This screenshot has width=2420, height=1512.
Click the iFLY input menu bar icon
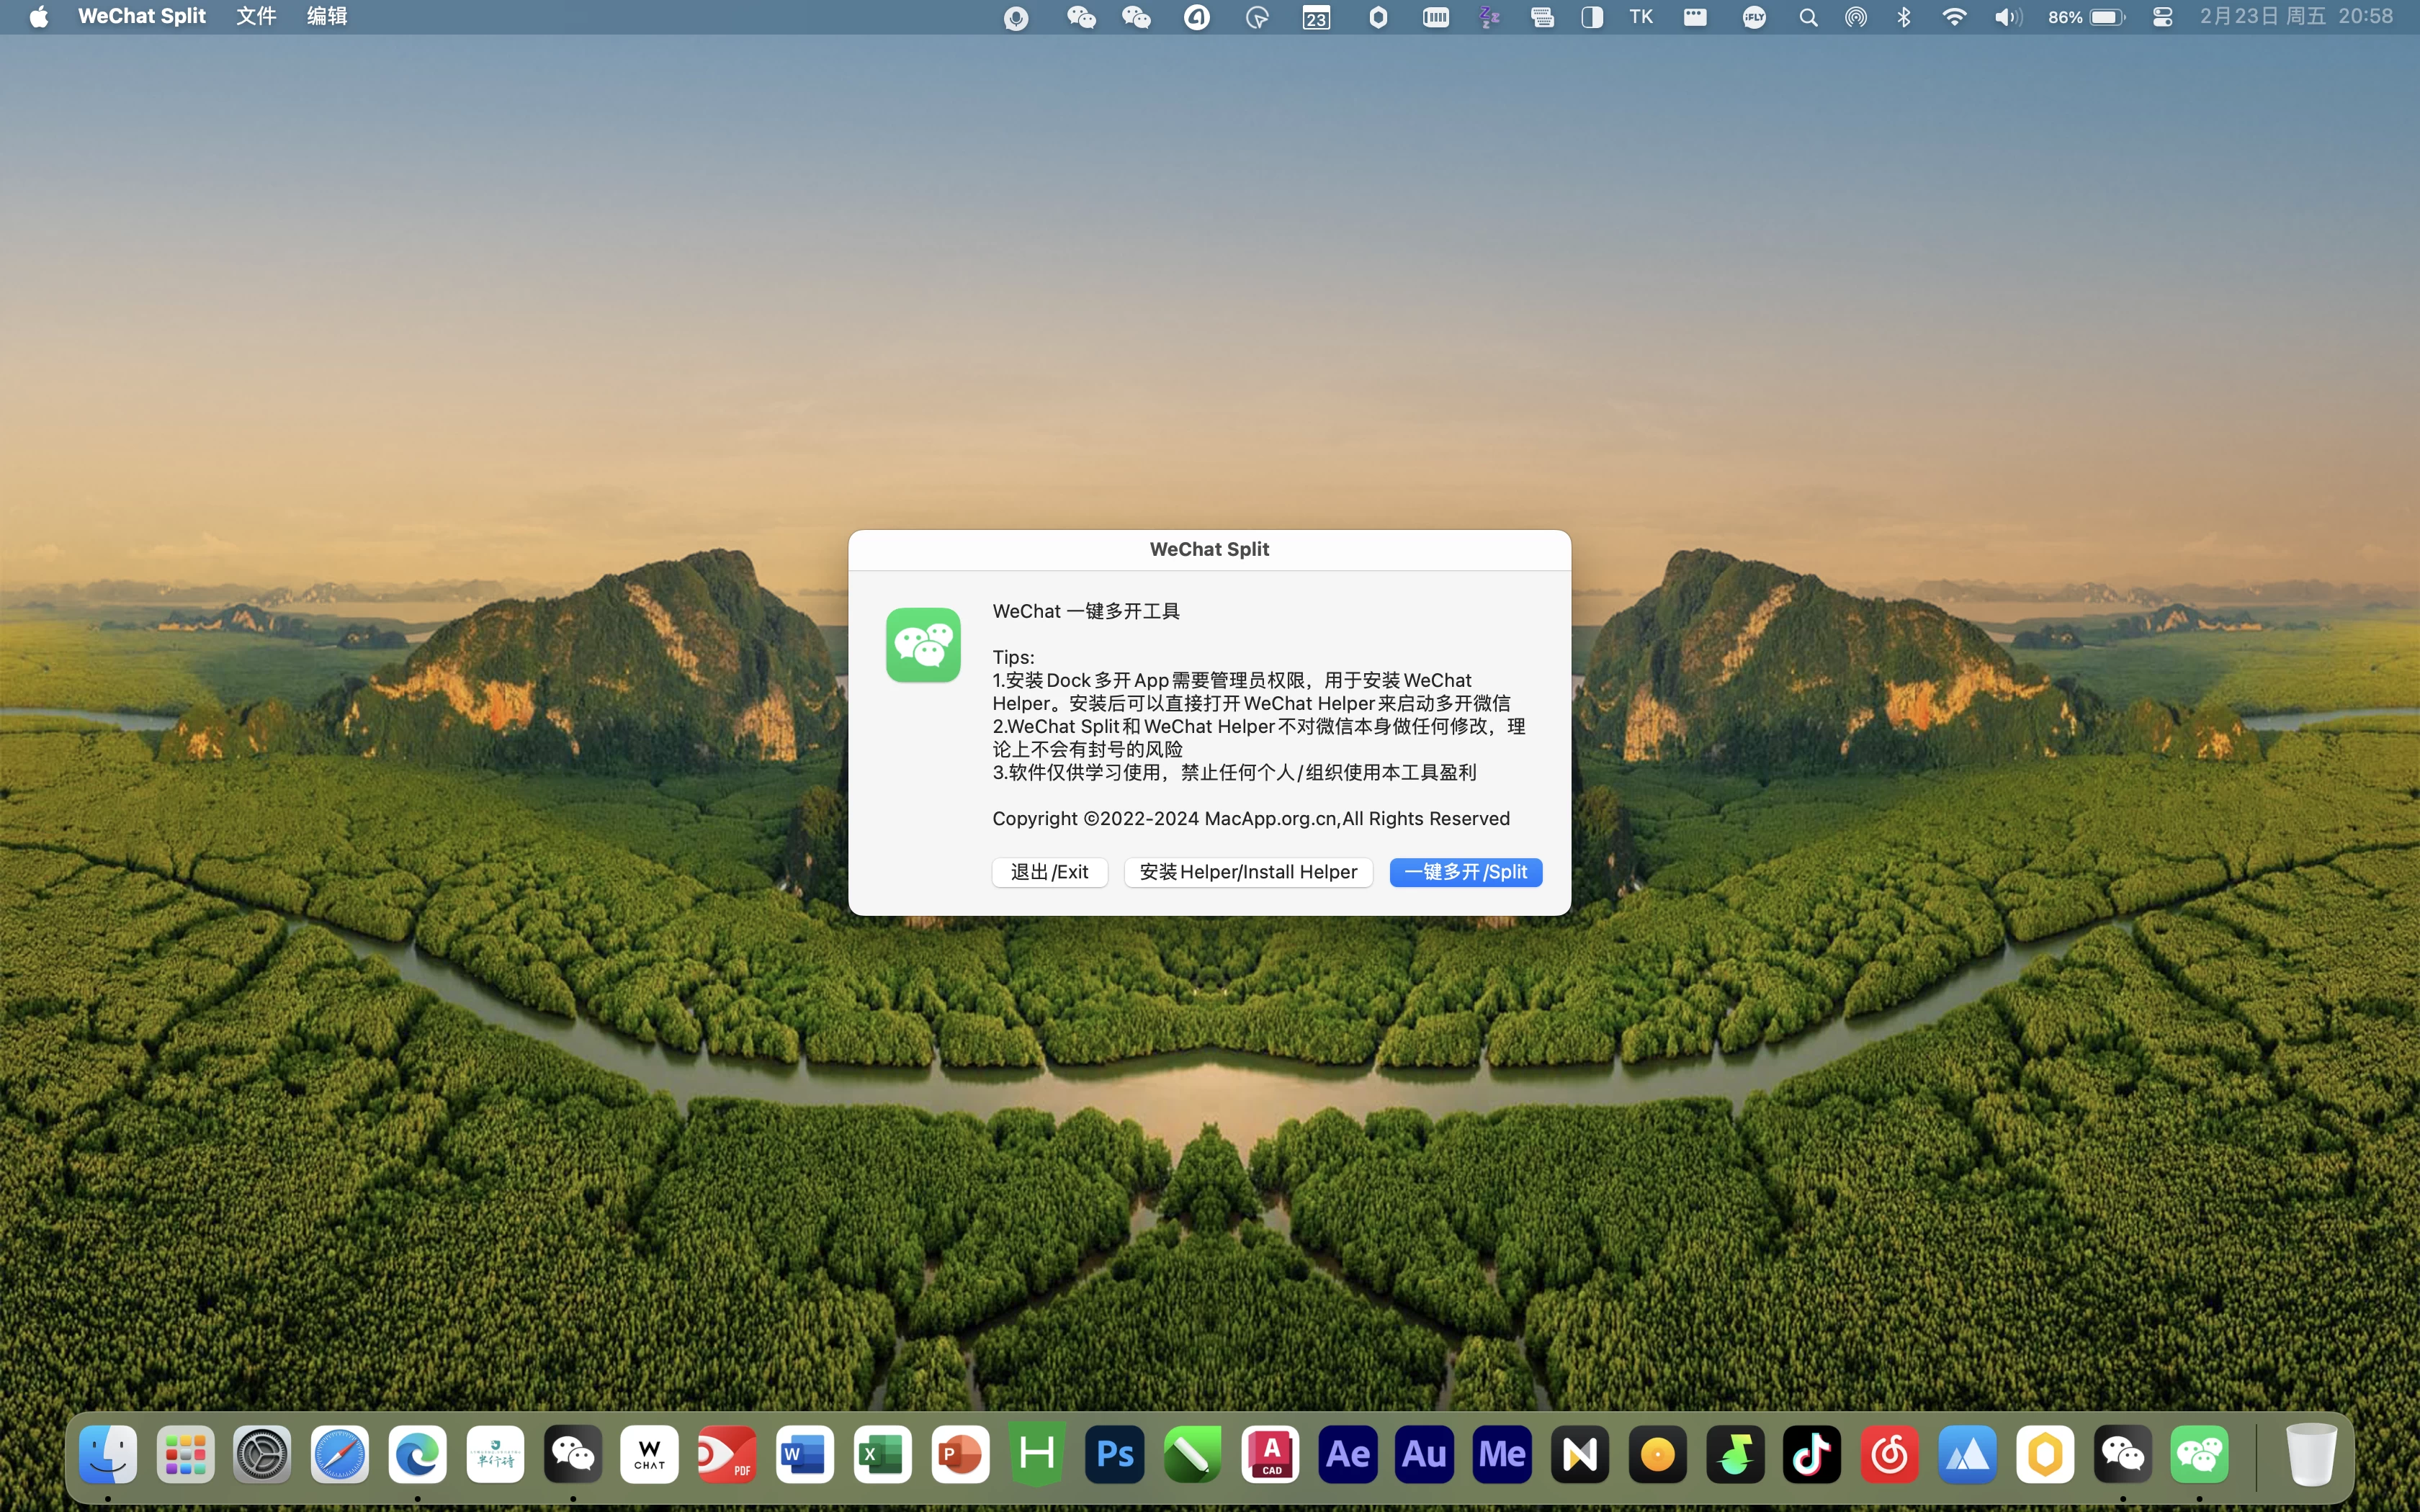(x=1754, y=17)
